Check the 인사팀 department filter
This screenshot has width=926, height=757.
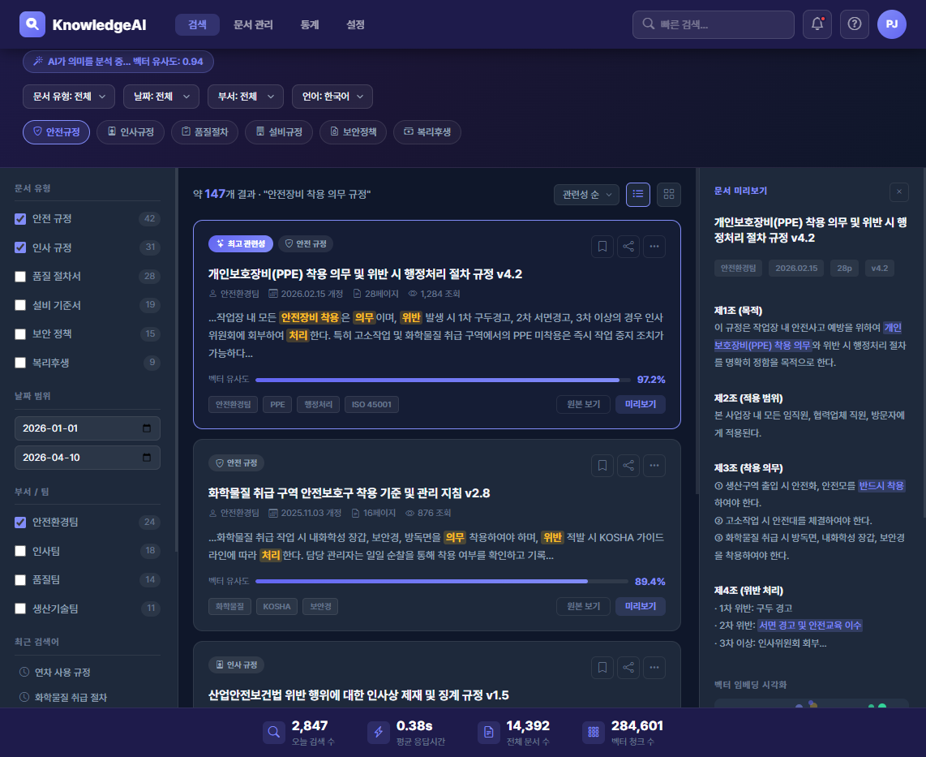(x=20, y=552)
